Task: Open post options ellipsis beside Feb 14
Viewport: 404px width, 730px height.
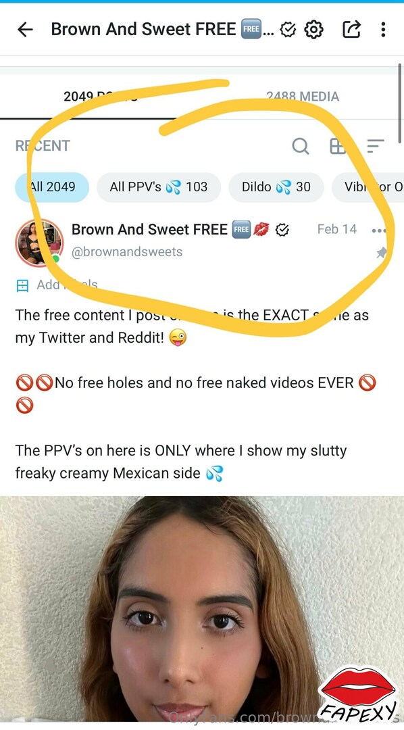Action: pos(379,230)
